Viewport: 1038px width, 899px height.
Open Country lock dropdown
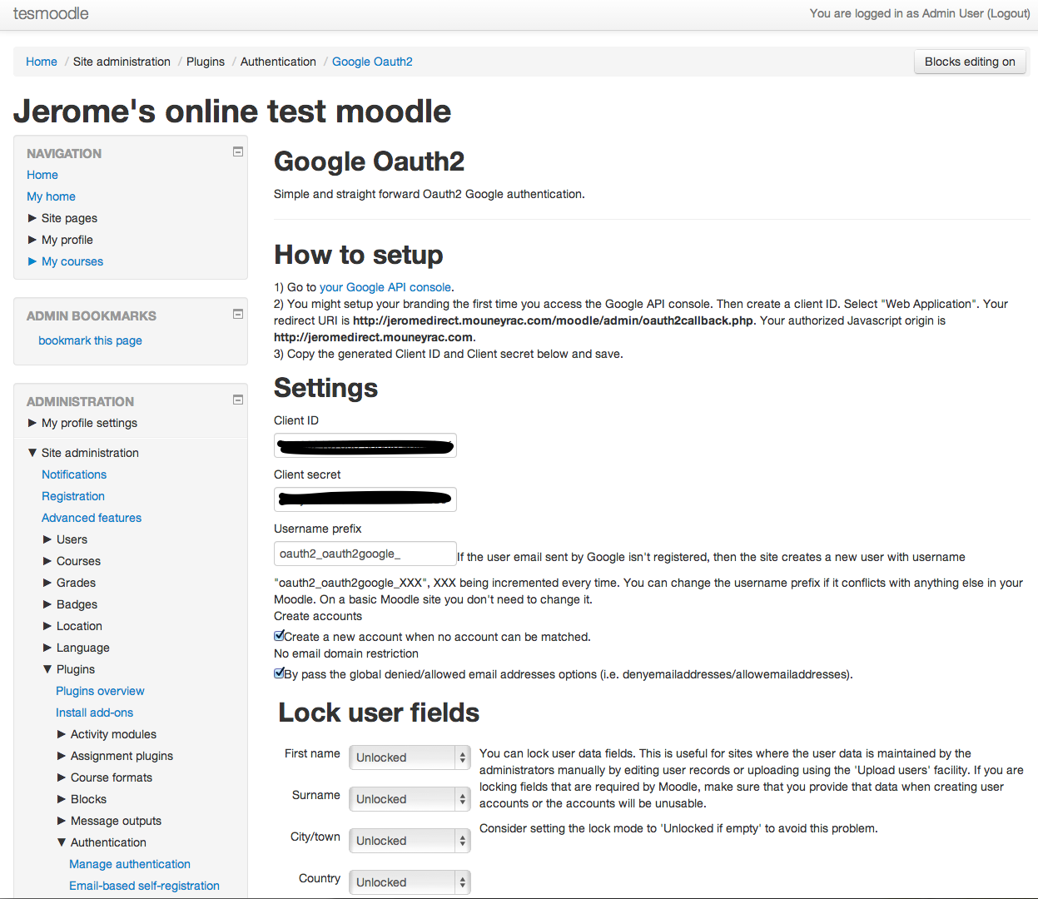coord(410,882)
